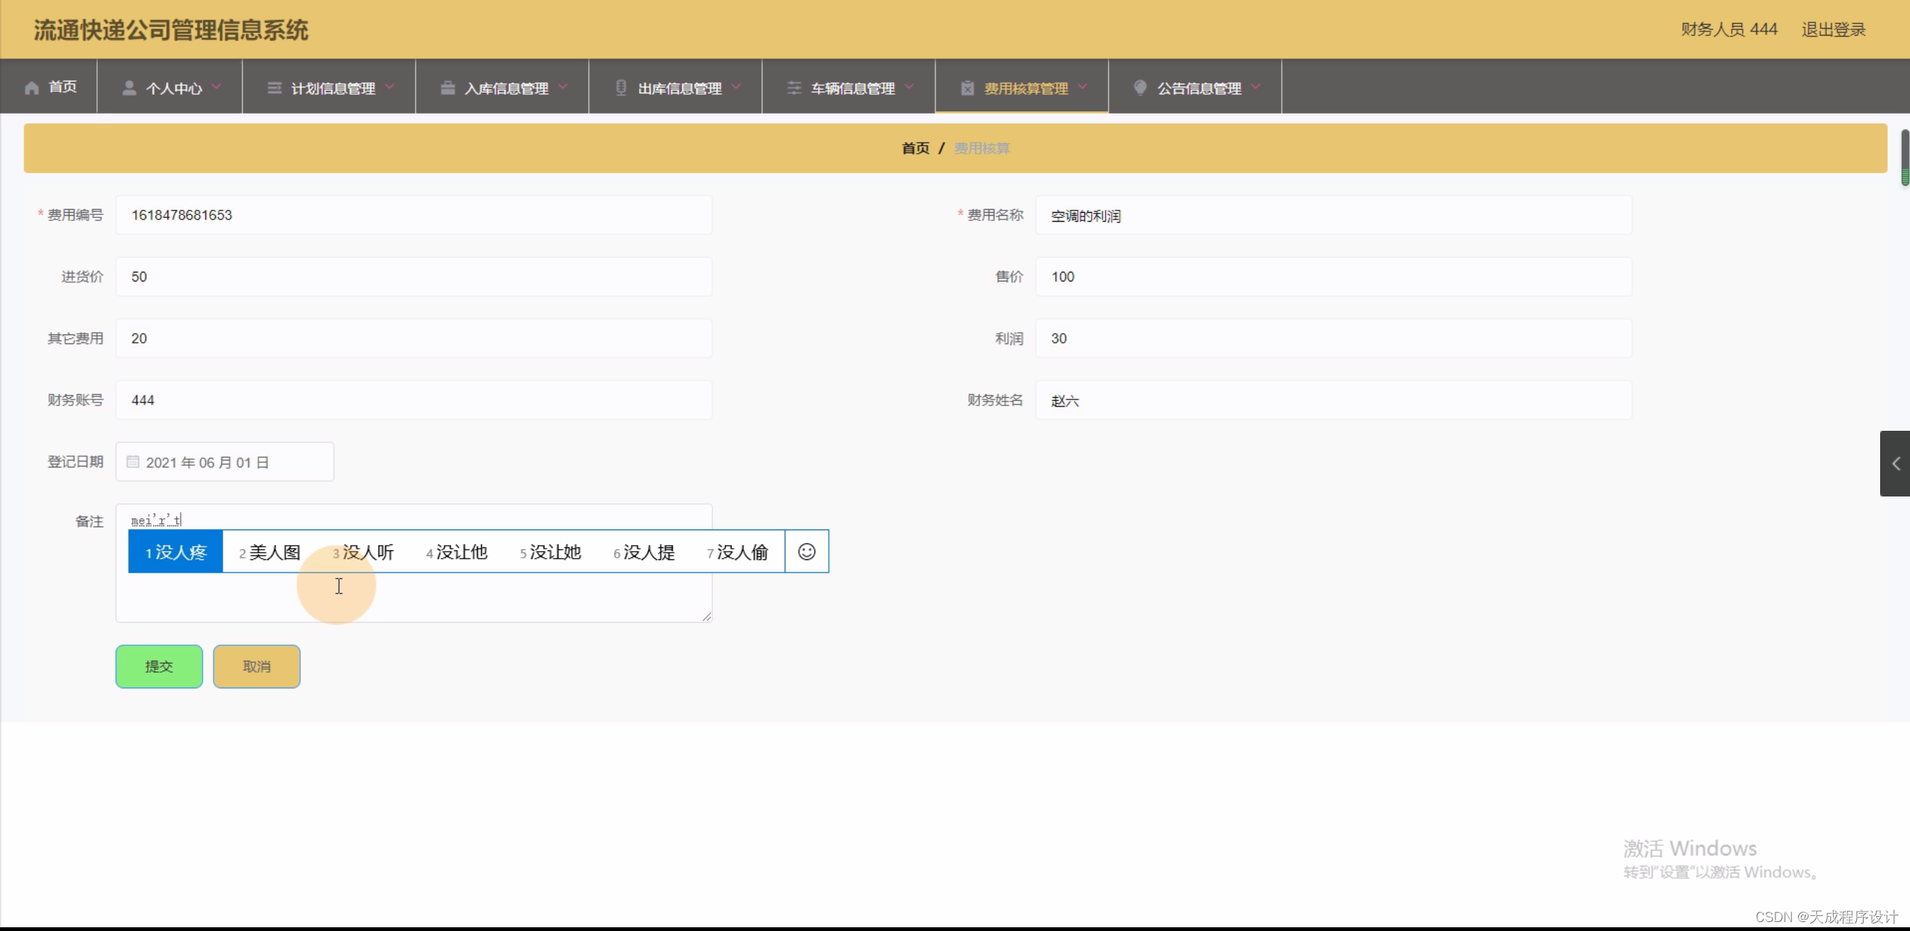
Task: Switch to the 首页 tab
Action: pos(49,87)
